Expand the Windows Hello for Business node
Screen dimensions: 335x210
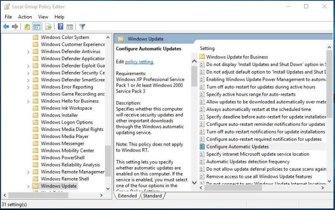(x=28, y=101)
